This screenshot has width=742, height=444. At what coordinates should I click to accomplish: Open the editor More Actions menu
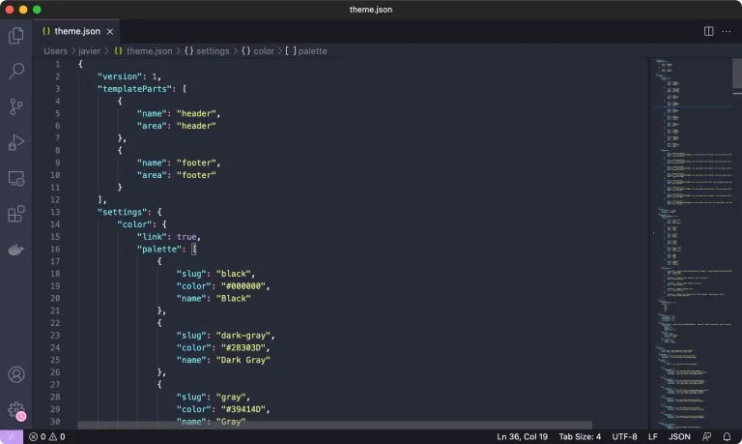(727, 31)
